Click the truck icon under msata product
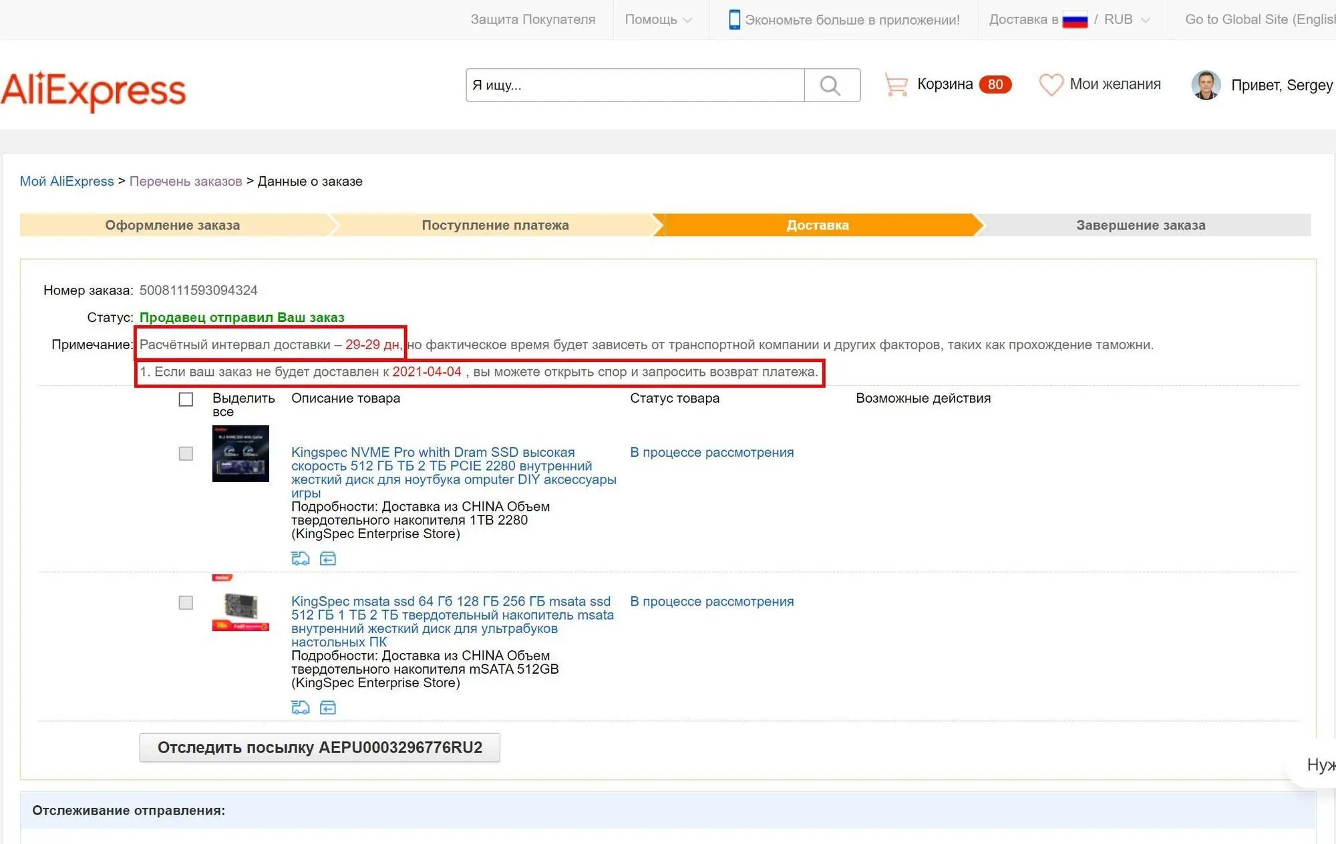The height and width of the screenshot is (844, 1336). (x=301, y=707)
